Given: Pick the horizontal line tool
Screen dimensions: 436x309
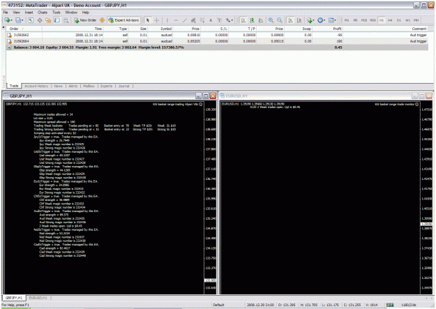Looking at the screenshot, I should (176, 20).
